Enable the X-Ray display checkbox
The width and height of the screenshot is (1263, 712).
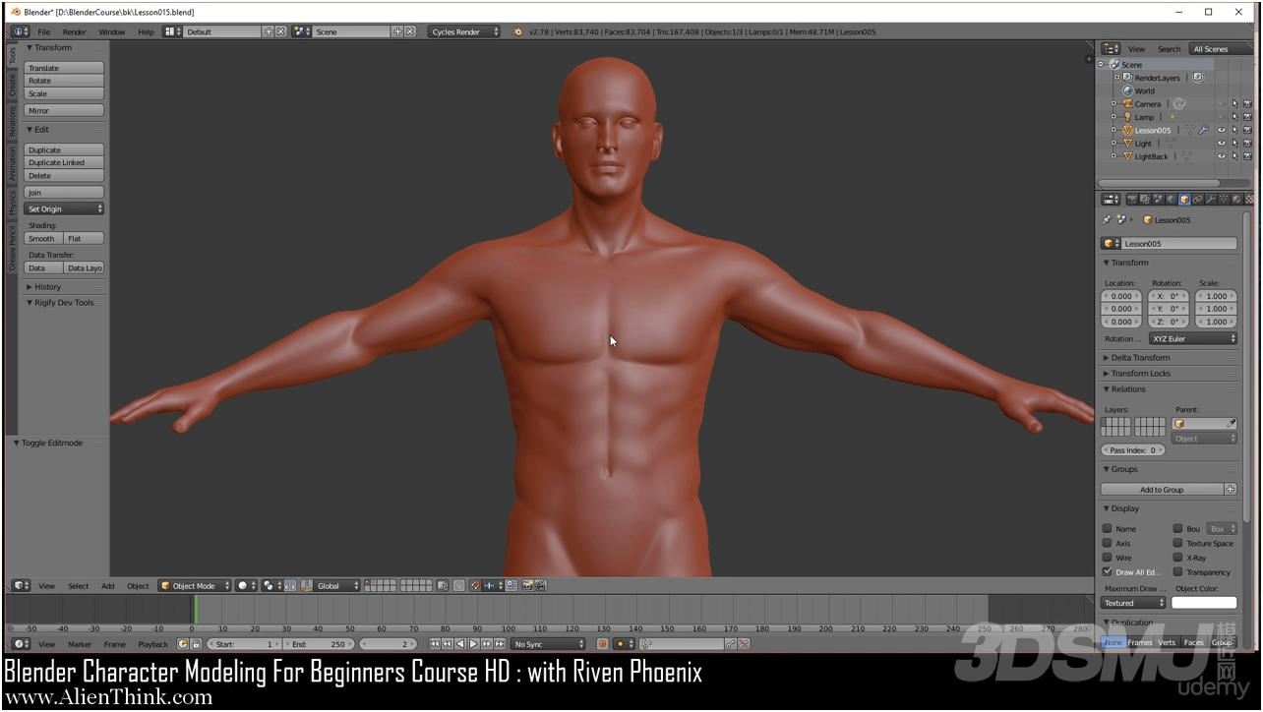point(1177,558)
